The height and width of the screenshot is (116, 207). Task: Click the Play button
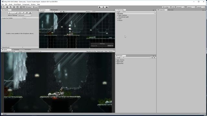tap(100, 7)
